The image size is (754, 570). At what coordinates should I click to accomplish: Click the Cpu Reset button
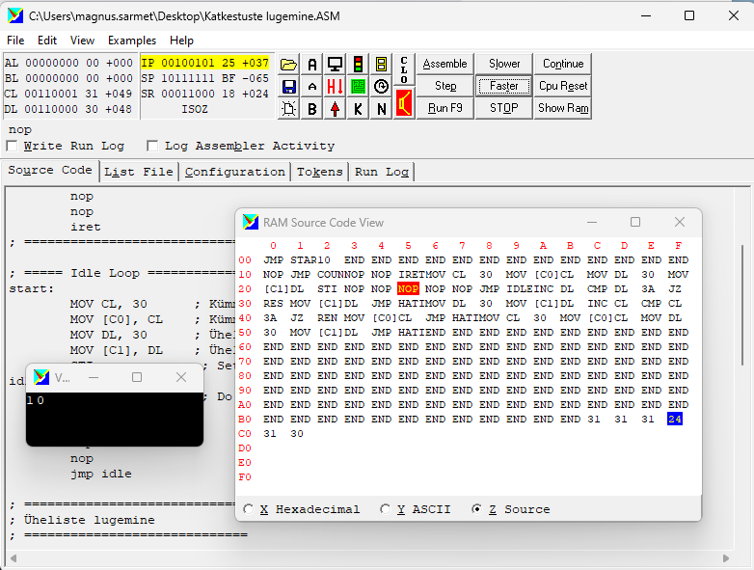point(563,86)
